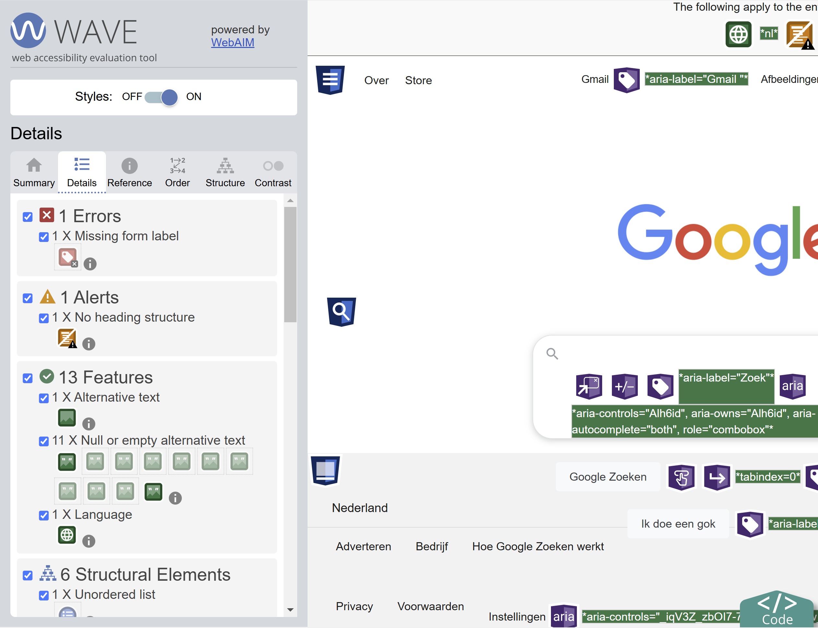
Task: Open the Structure tab
Action: coord(225,172)
